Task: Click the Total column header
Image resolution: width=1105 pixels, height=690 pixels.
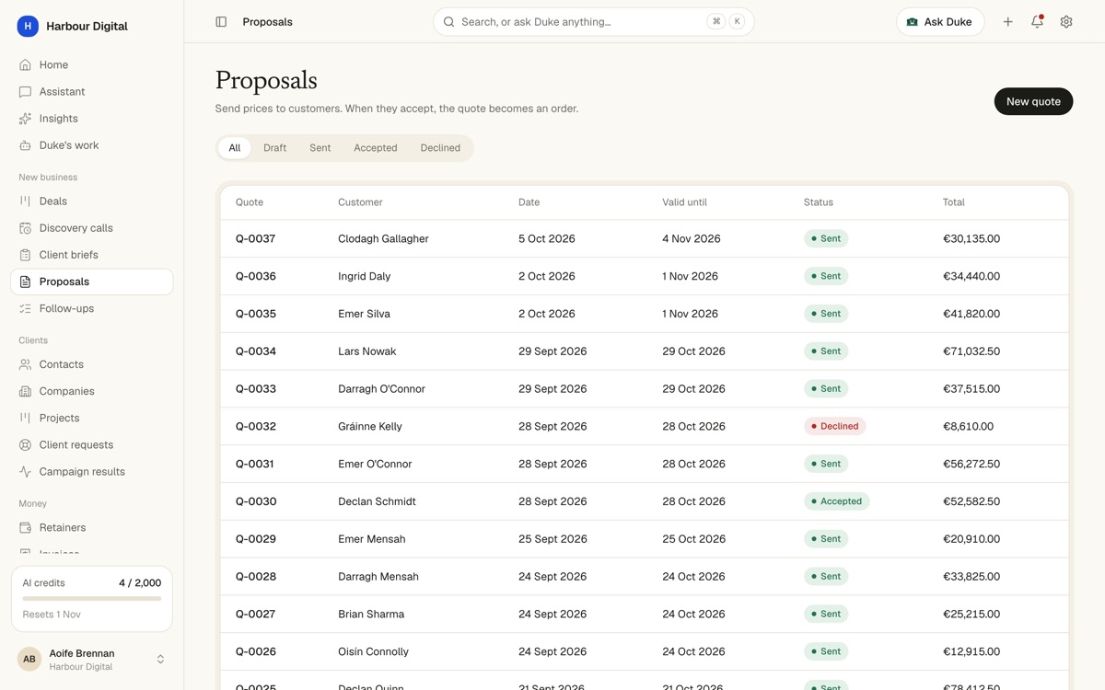Action: [x=954, y=202]
